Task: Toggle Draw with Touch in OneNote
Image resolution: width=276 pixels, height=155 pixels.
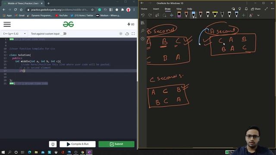Action: point(251,15)
